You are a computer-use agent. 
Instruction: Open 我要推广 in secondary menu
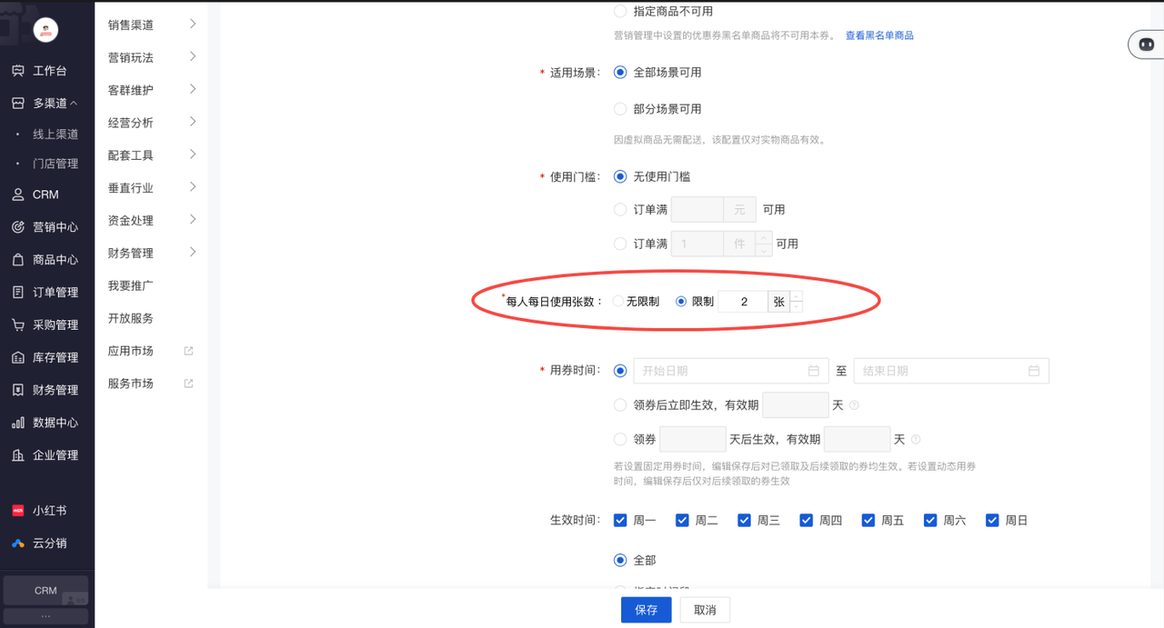tap(130, 285)
